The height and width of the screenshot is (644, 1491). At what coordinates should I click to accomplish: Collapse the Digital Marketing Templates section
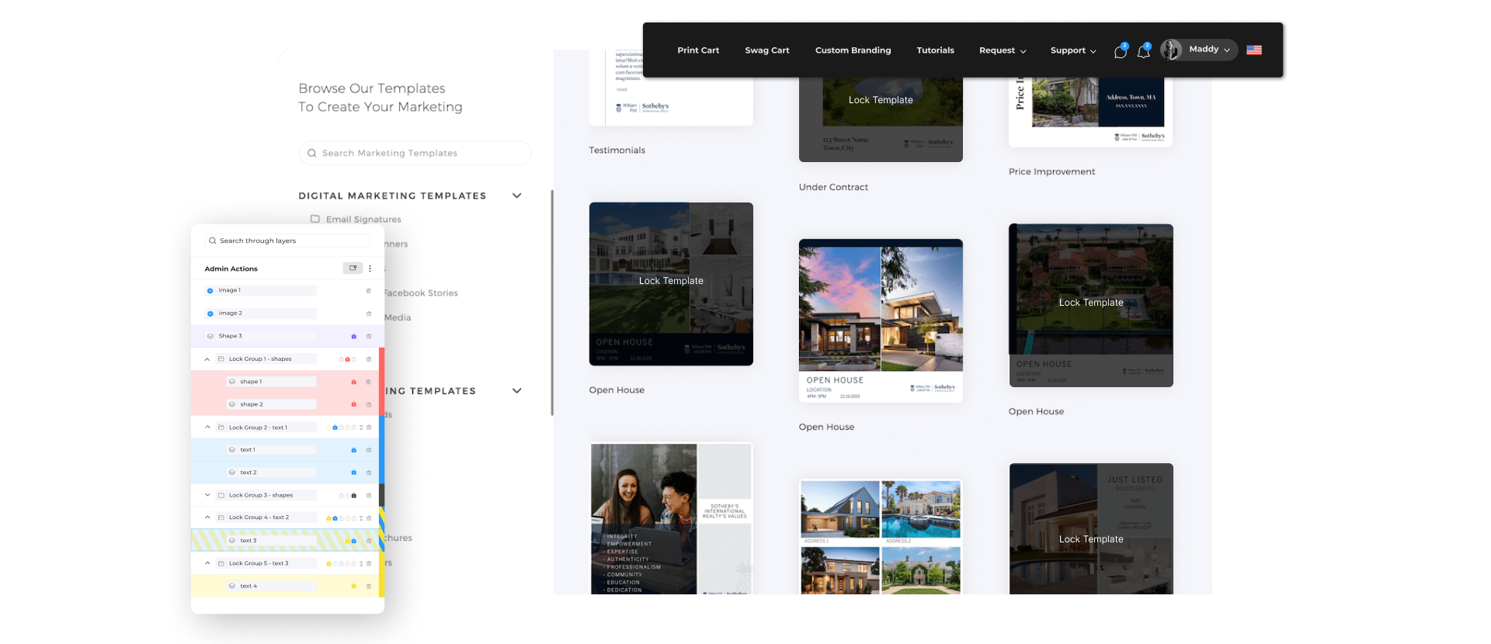tap(517, 196)
